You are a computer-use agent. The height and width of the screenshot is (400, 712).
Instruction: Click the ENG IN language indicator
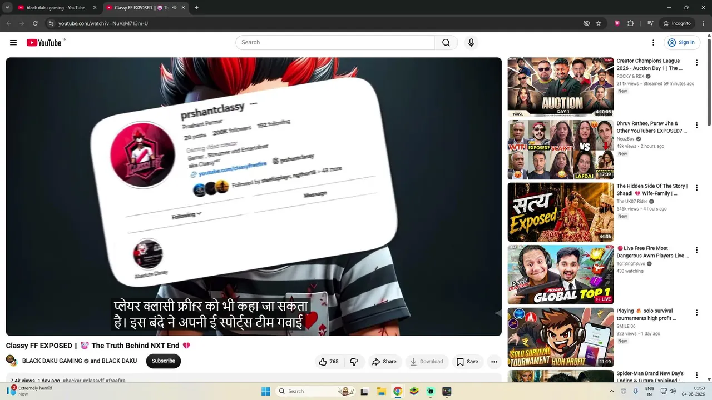tap(649, 391)
